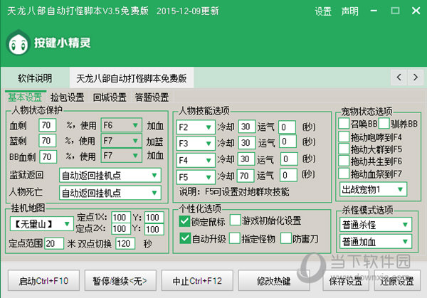
Task: Click the 说明：F5可设置对地群攻技能 text
Action: click(234, 192)
